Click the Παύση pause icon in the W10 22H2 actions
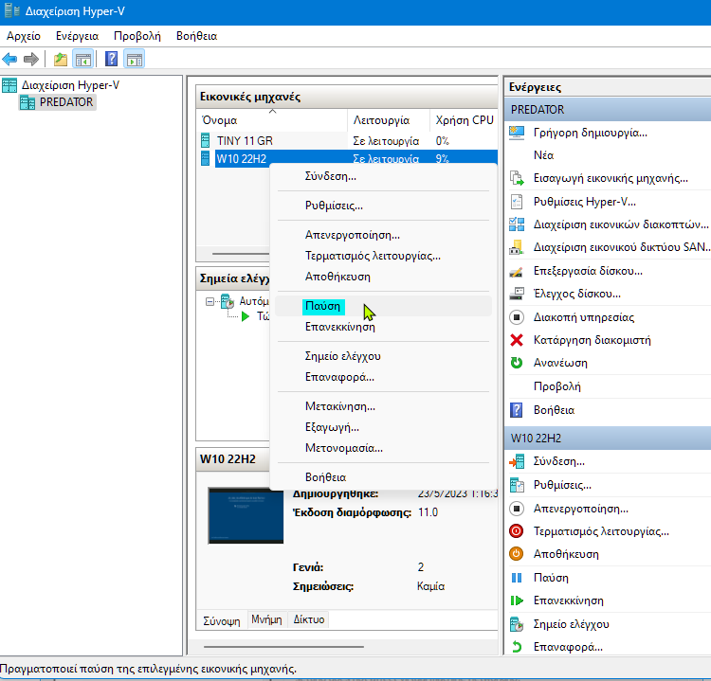The height and width of the screenshot is (681, 711). click(x=517, y=578)
